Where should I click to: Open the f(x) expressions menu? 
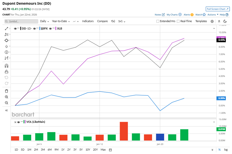pos(113,21)
